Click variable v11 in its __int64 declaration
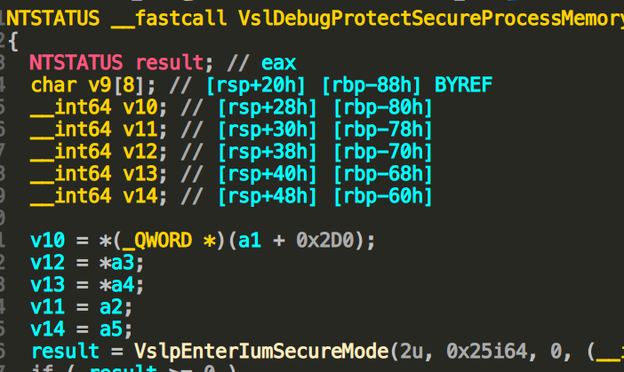The height and width of the screenshot is (372, 624). (x=140, y=130)
